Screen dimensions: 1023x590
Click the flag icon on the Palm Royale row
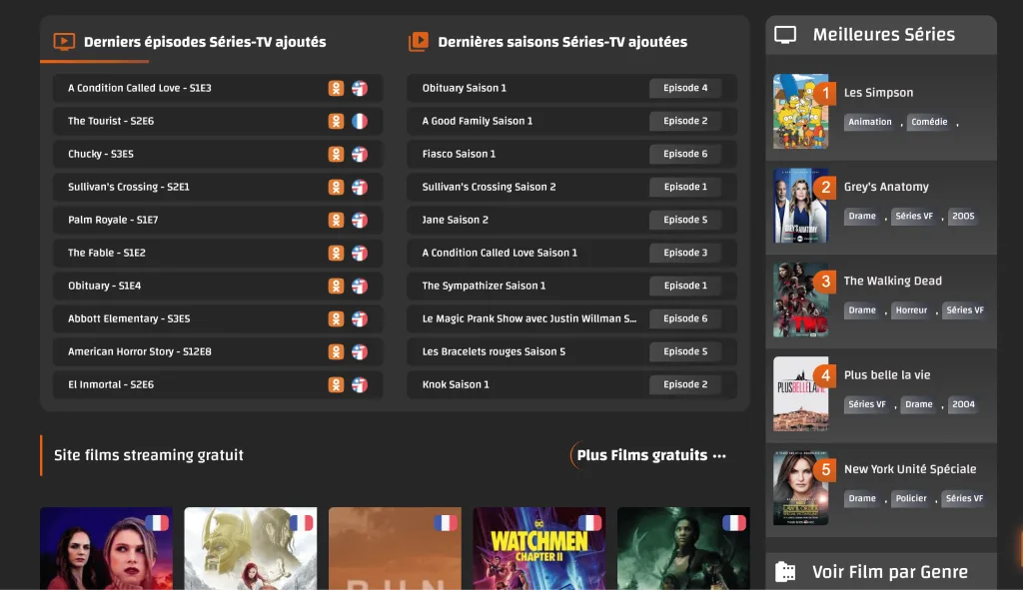point(360,220)
